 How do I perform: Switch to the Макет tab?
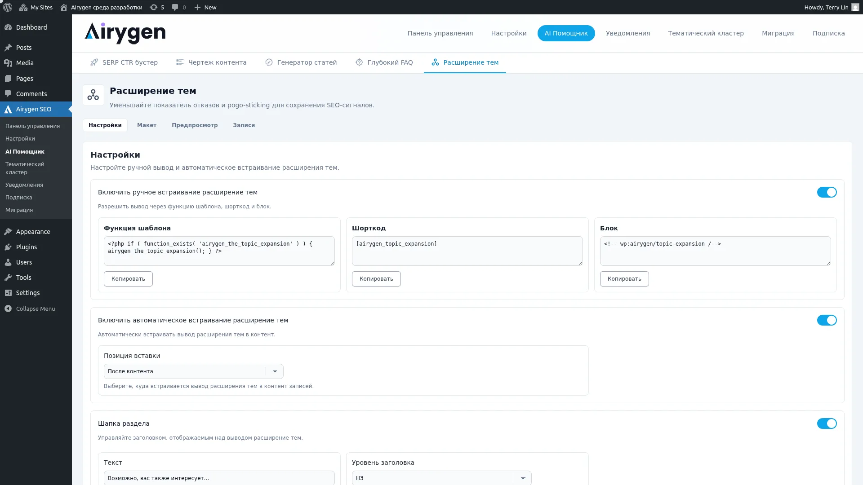click(147, 125)
